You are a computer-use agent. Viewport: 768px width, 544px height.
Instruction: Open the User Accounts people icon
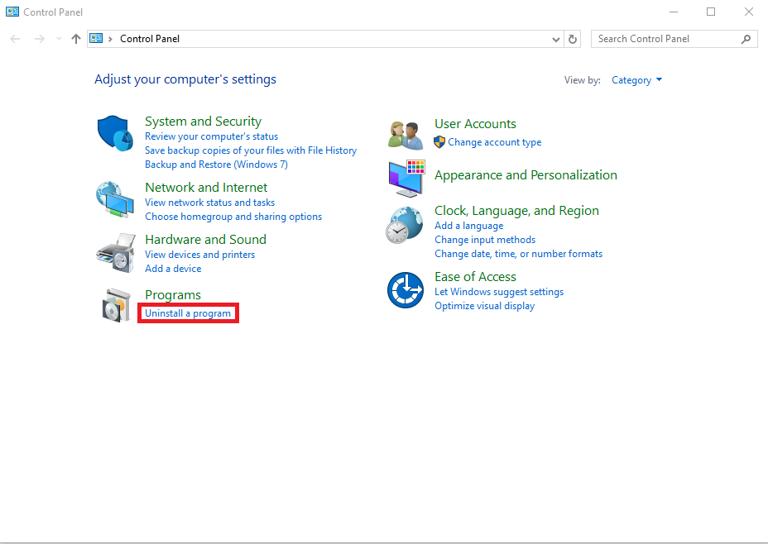(x=406, y=135)
